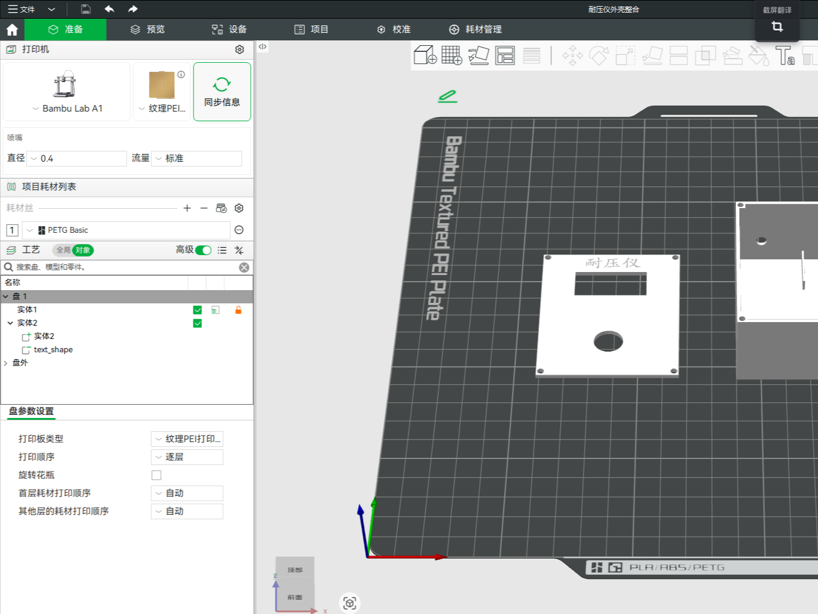Open PETG Basic edit options icon
Screen dimensions: 818x614
(239, 230)
